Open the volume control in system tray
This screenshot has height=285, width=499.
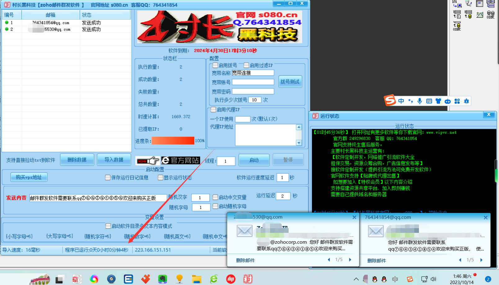click(434, 279)
